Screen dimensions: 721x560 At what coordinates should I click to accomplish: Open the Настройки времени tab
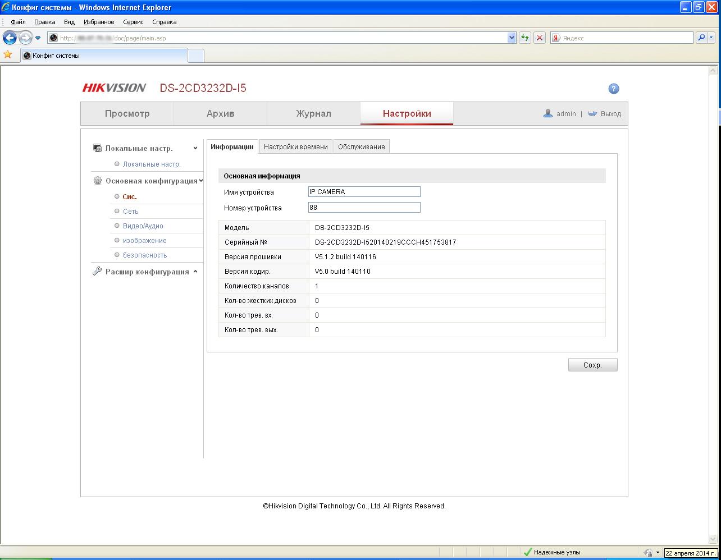point(296,146)
